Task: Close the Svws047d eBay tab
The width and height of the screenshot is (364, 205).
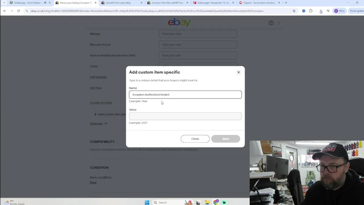Action: [141, 3]
